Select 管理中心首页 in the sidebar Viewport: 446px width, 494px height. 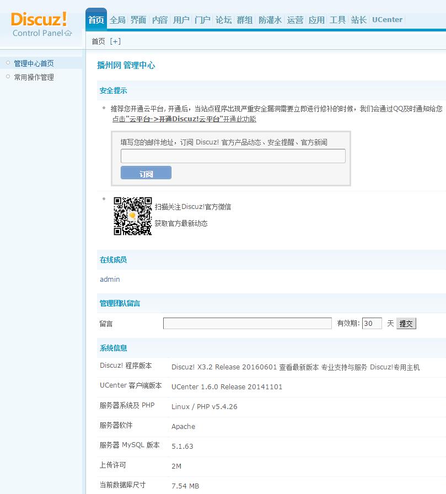pos(35,63)
